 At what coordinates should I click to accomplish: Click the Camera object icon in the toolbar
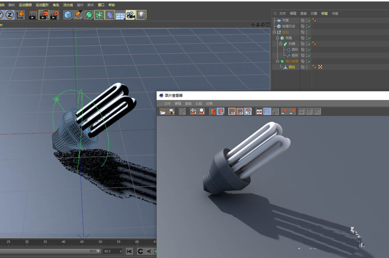[x=131, y=15]
